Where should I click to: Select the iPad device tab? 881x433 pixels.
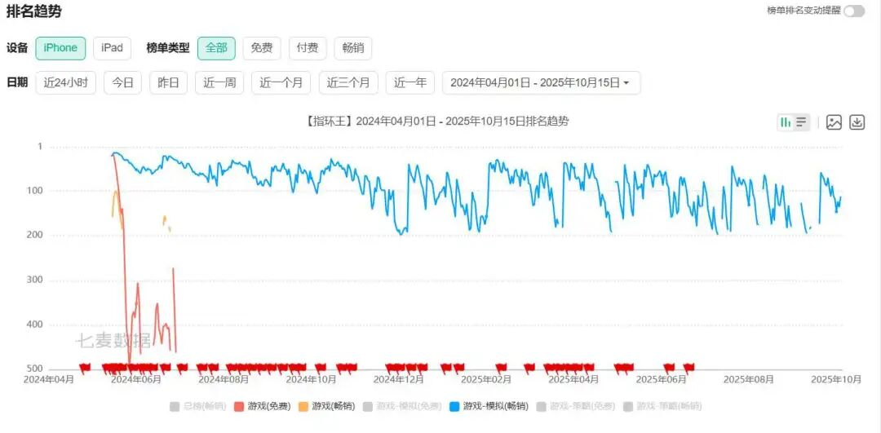pyautogui.click(x=112, y=48)
